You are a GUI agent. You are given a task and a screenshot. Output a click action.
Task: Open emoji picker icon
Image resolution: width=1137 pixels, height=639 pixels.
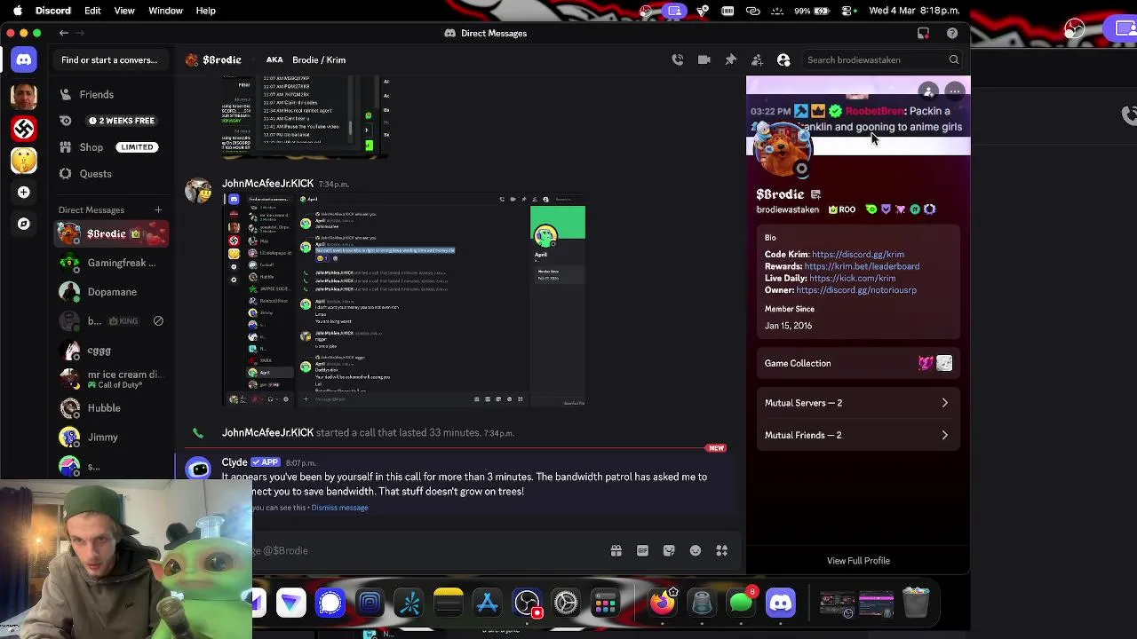[x=696, y=551]
